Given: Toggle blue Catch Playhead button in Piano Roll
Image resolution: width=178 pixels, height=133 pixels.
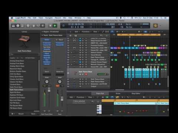Looking at the screenshot, I should pyautogui.click(x=112, y=97).
